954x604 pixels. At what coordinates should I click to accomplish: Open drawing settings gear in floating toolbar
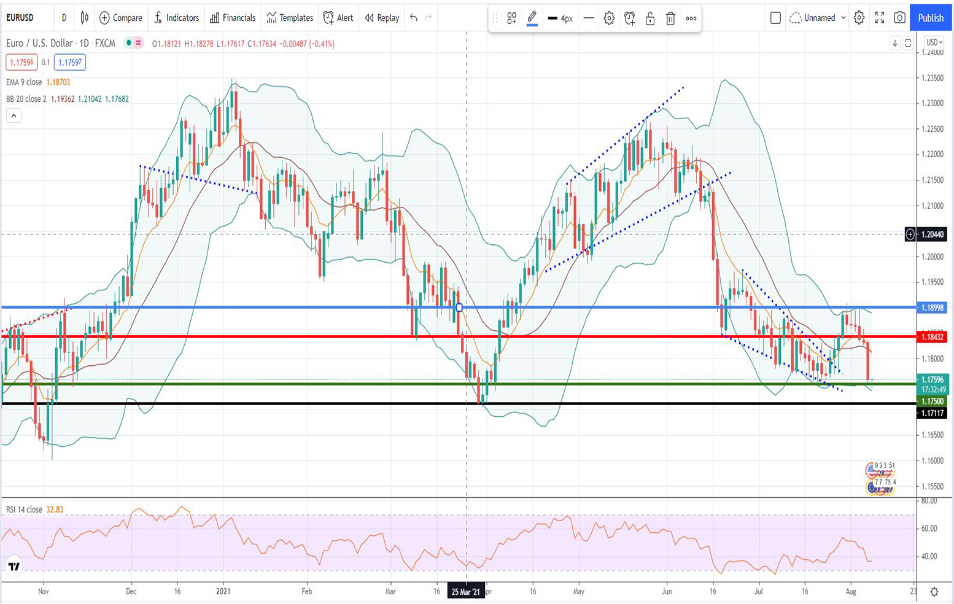click(x=609, y=18)
